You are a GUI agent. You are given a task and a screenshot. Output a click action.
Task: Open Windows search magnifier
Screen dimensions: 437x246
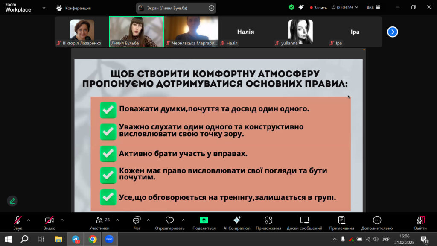coord(24,239)
